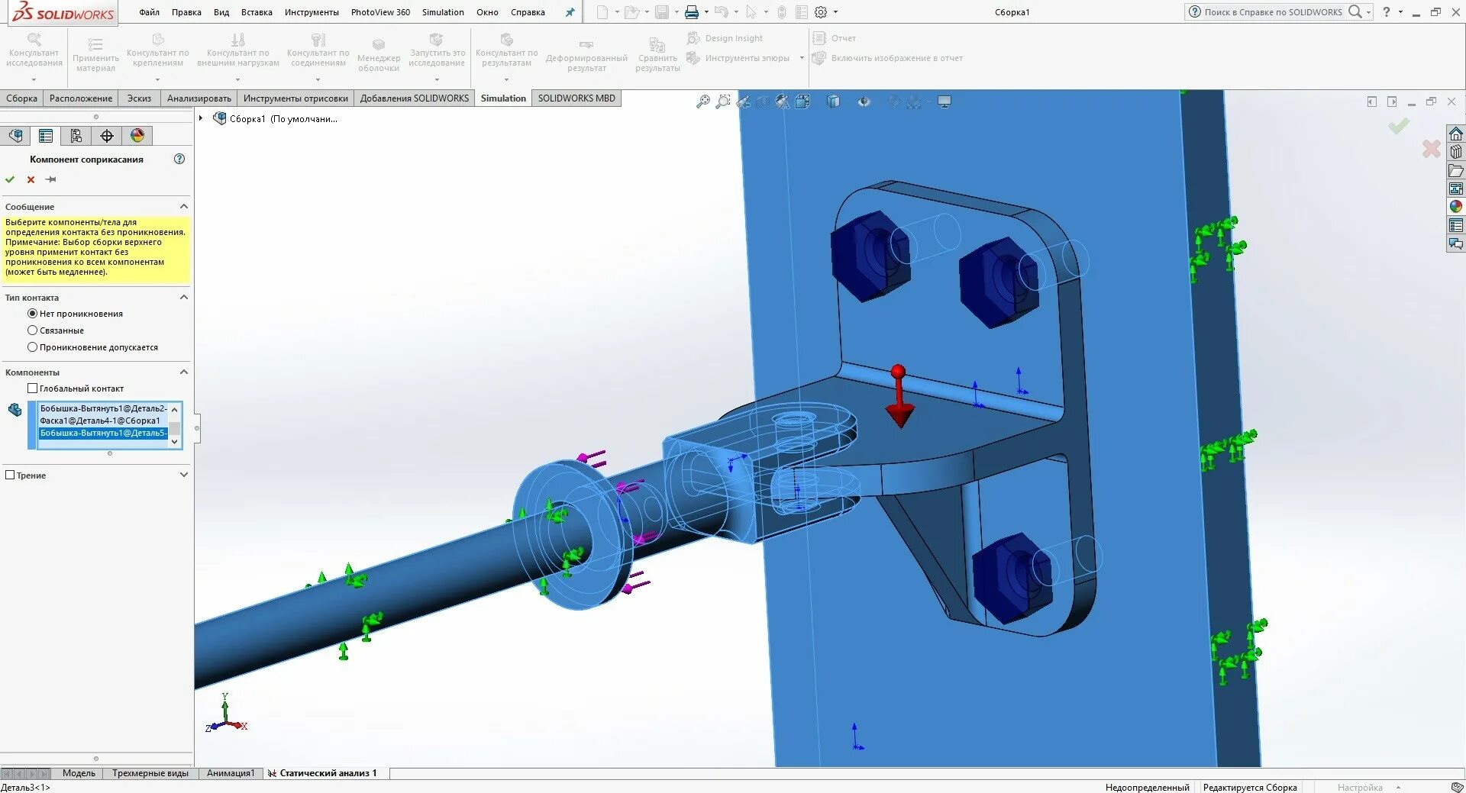The height and width of the screenshot is (793, 1466).
Task: Open the DimXpertManager crosshair tab icon
Action: tap(107, 136)
